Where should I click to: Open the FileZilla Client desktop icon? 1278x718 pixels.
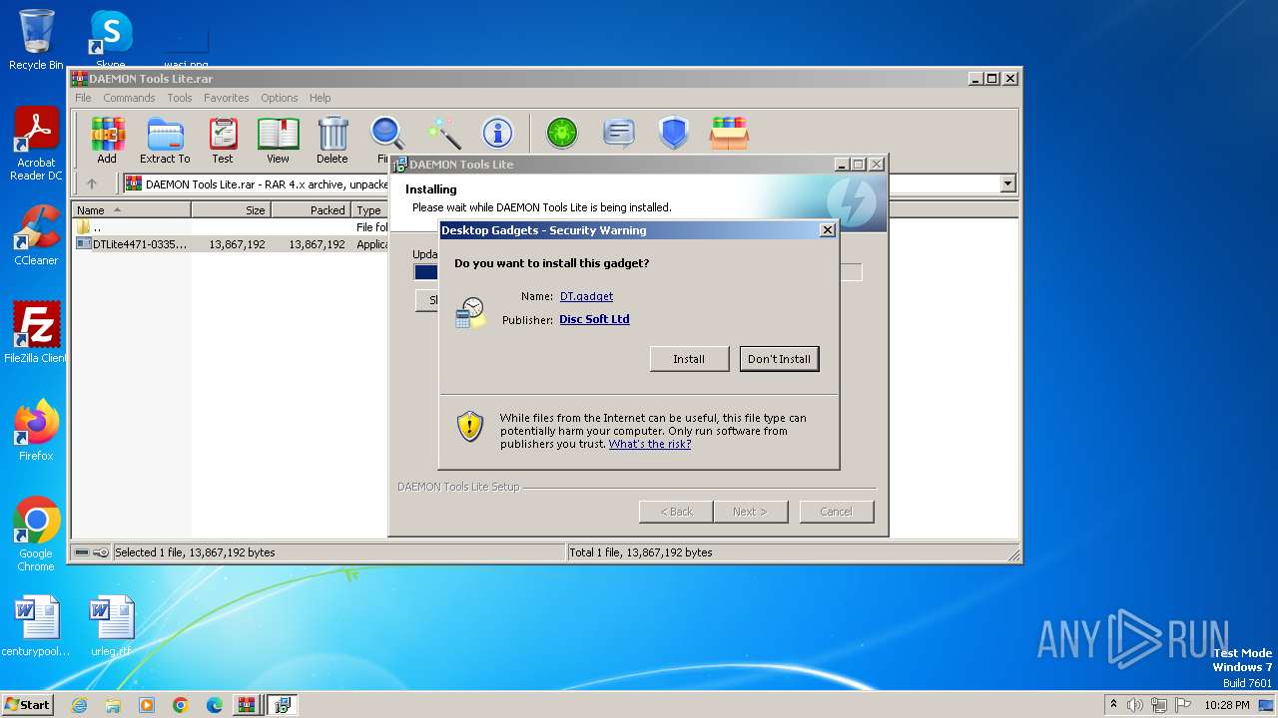[x=36, y=333]
